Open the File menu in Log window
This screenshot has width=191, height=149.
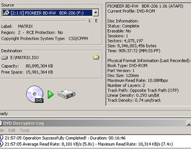(x=2, y=130)
